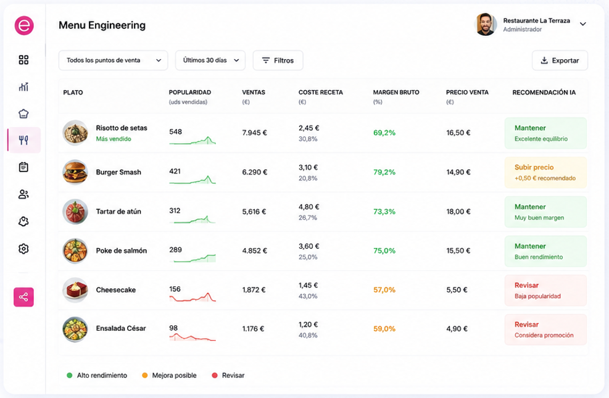The height and width of the screenshot is (398, 609).
Task: Click the Cheesecake red popularity sparkline
Action: click(193, 297)
